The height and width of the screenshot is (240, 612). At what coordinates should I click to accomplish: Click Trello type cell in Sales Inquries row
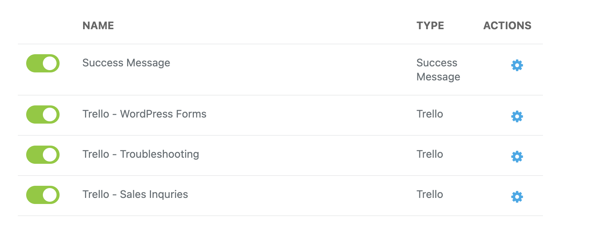tap(430, 195)
